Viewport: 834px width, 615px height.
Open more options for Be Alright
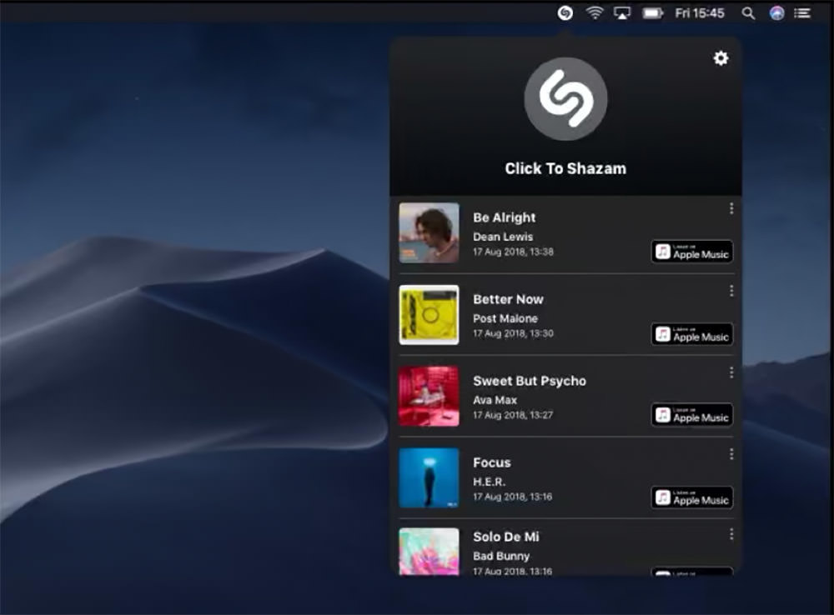(x=731, y=208)
